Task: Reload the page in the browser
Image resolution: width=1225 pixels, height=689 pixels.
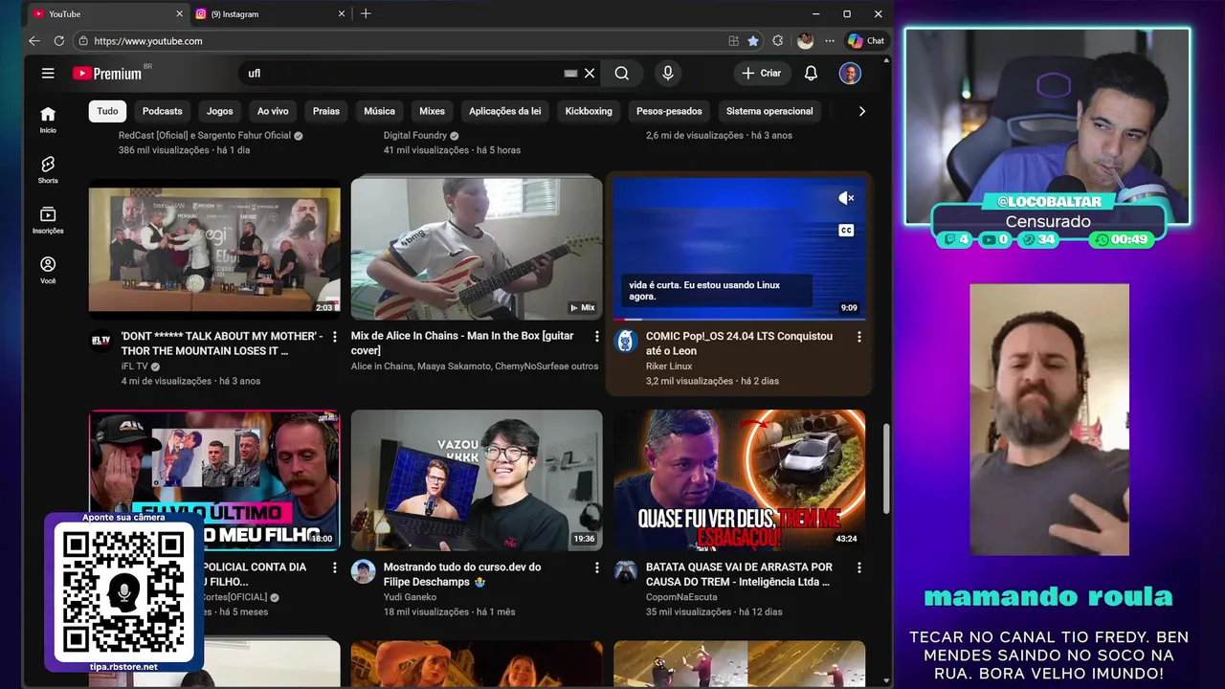Action: click(59, 41)
